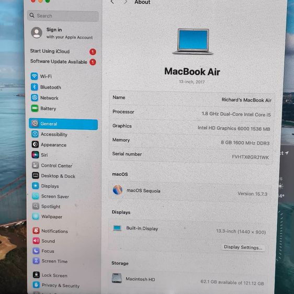Open the Bluetooth settings icon
294x294 pixels.
(x=35, y=87)
